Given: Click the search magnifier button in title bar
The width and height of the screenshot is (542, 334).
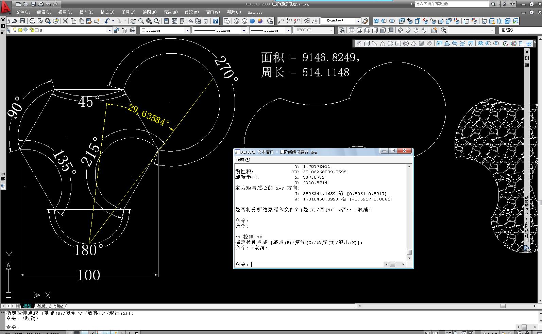Looking at the screenshot, I should tap(493, 4).
